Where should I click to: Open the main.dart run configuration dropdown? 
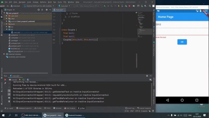coord(64,6)
